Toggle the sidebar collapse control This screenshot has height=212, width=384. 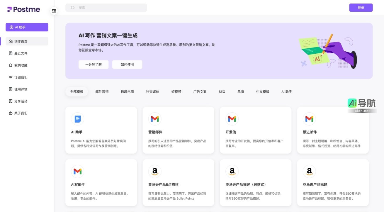(x=54, y=11)
